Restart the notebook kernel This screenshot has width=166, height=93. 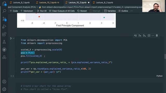pos(82,11)
